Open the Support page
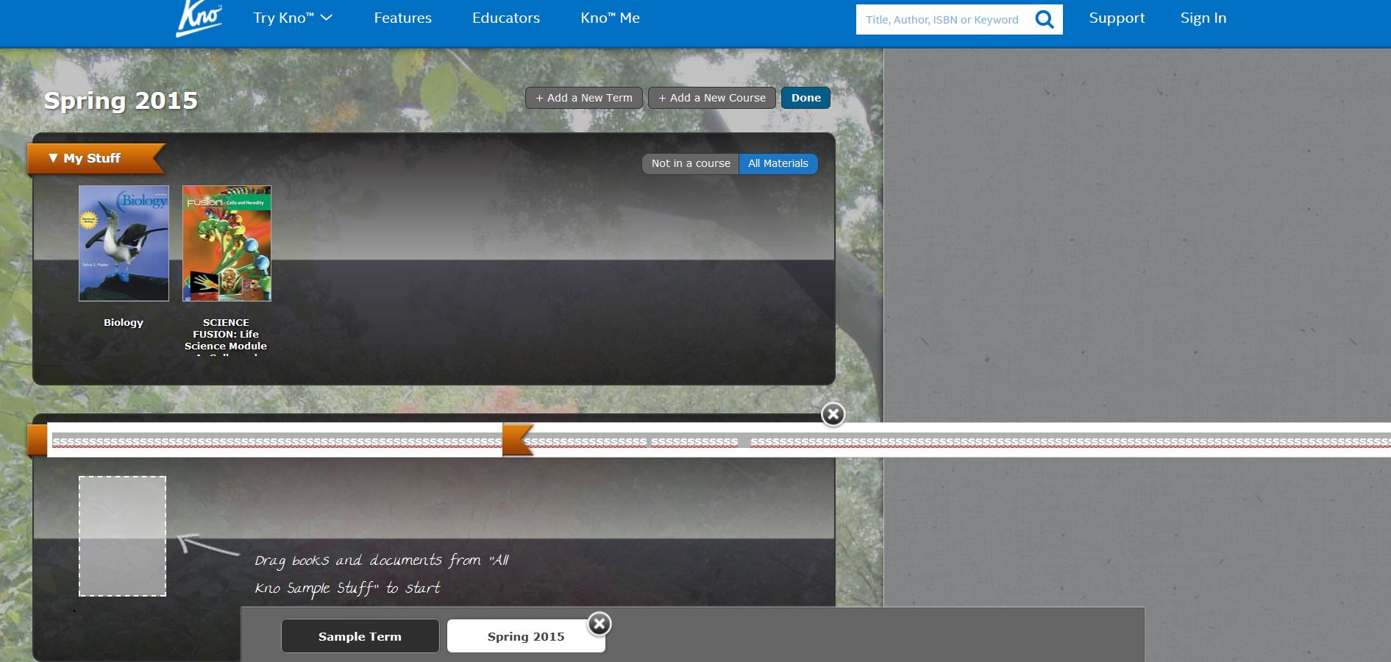Screen dimensions: 1391x662 tap(1117, 18)
